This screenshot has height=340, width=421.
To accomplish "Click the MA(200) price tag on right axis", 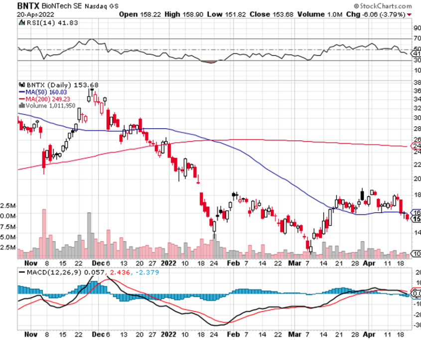I will tap(416, 146).
